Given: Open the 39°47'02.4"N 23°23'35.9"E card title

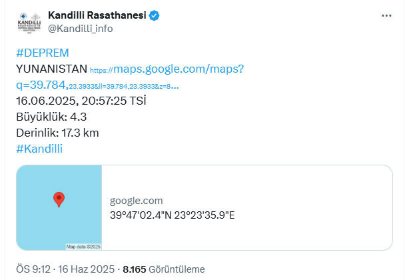Looking at the screenshot, I should click(173, 215).
